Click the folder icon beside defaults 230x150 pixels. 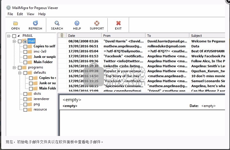point(30,73)
